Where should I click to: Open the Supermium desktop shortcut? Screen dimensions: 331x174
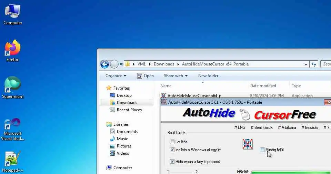click(x=13, y=88)
